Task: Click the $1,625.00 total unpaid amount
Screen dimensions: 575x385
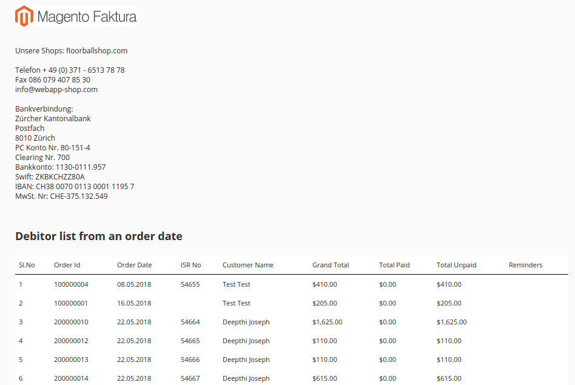Action: click(451, 322)
